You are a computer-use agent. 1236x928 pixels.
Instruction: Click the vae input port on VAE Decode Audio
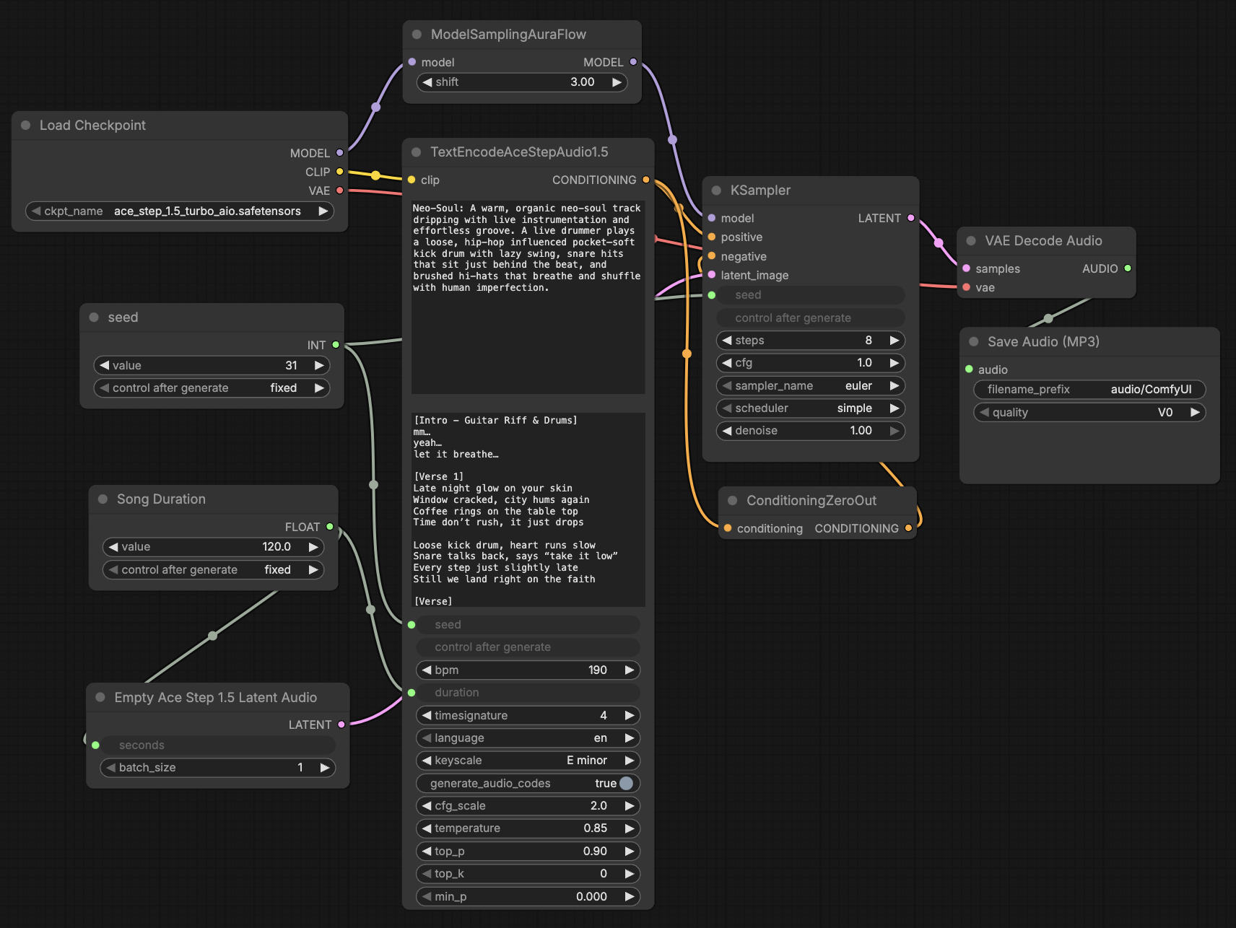(966, 287)
